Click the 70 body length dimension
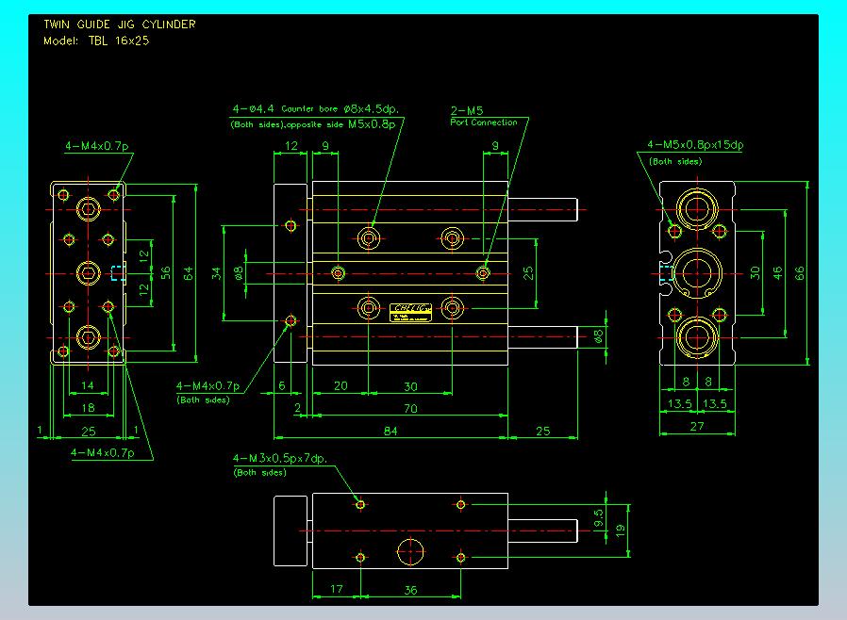The width and height of the screenshot is (847, 620). click(410, 408)
